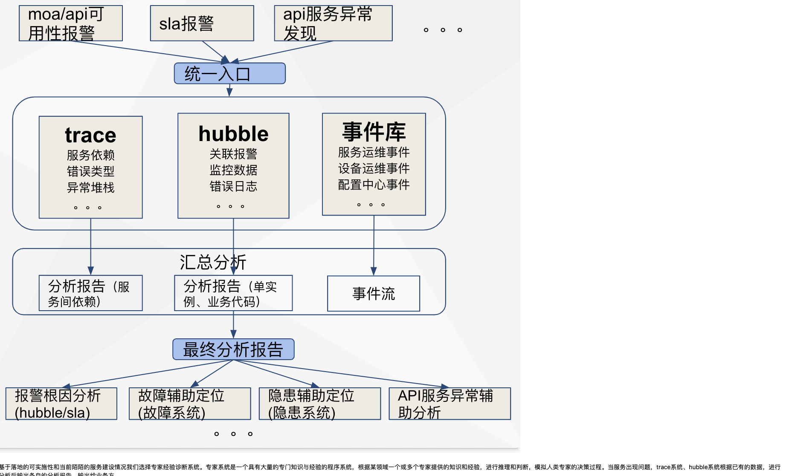Image resolution: width=789 pixels, height=476 pixels.
Task: Click 报警根因分析 (hubble/sla) box
Action: click(x=61, y=404)
